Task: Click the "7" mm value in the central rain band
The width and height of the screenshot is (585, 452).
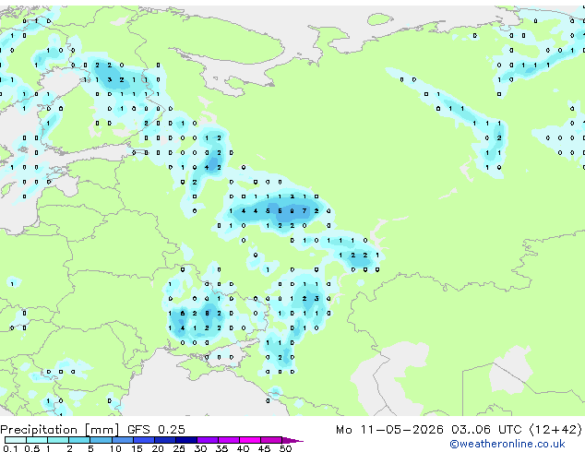Action: 304,211
